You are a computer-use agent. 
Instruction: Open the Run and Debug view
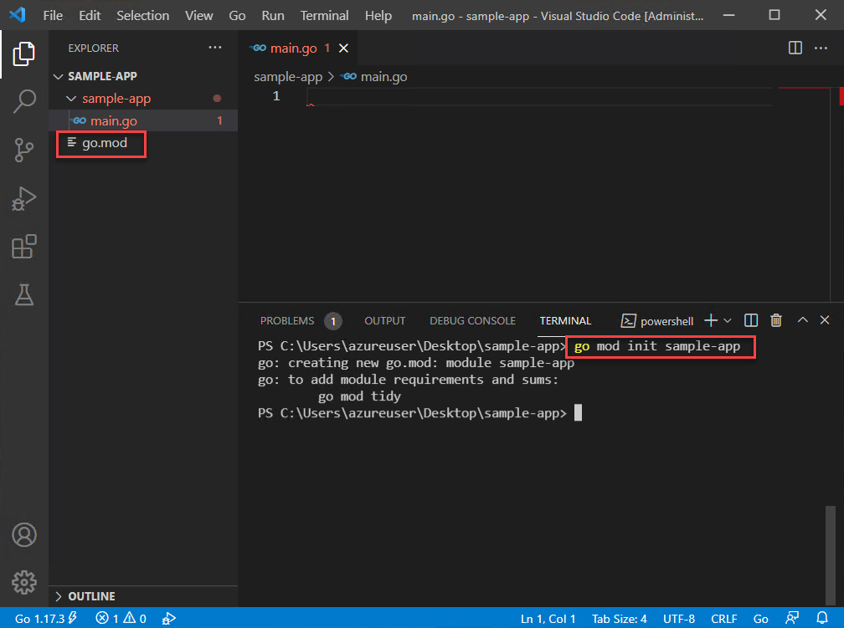(x=24, y=199)
